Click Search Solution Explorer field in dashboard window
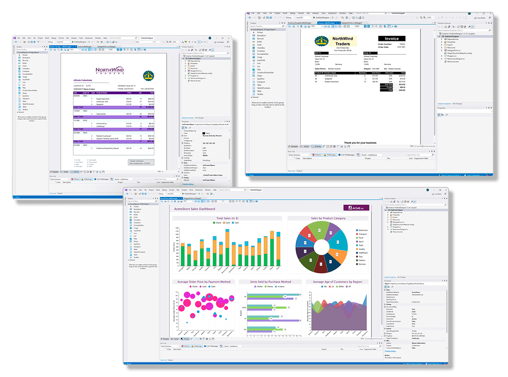 click(416, 205)
